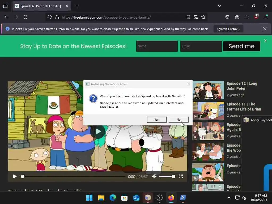Open a new browser tab

point(77,6)
